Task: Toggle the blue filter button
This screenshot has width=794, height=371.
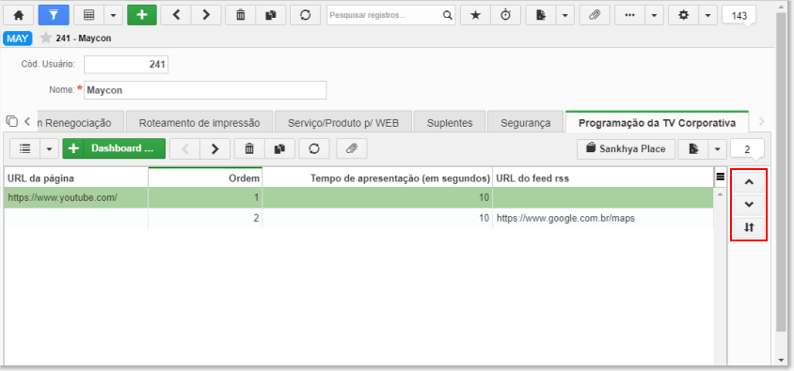Action: [54, 15]
